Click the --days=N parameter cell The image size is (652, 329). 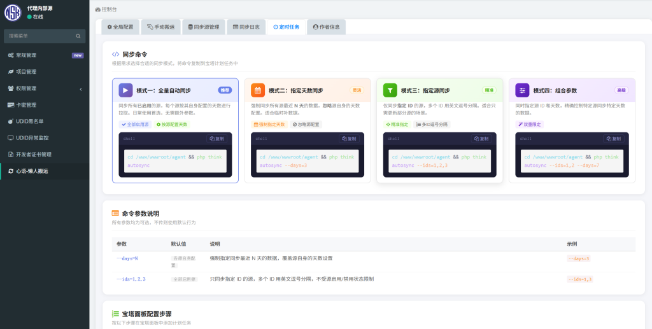[x=127, y=258]
